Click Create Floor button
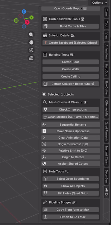111x225 pixels. (x=70, y=62)
